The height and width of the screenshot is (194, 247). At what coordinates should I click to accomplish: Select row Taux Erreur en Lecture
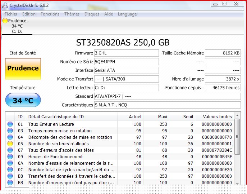point(120,124)
